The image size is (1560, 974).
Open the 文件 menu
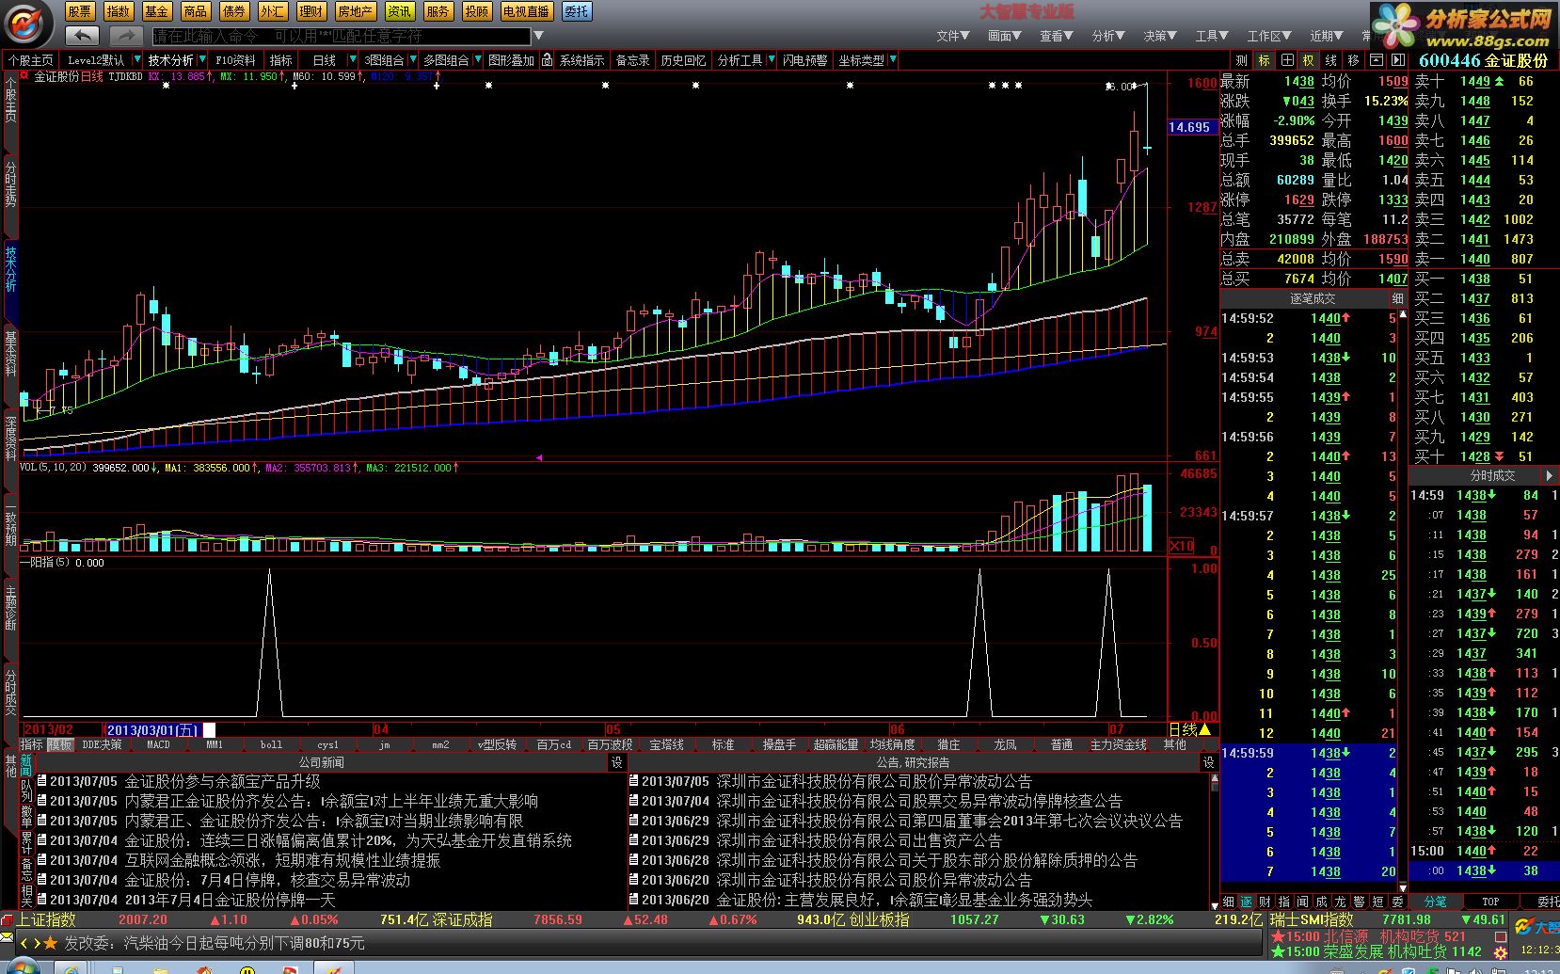tap(953, 36)
